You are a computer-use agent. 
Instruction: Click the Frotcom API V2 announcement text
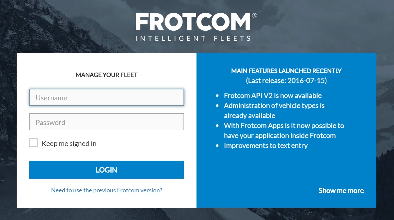click(x=273, y=96)
